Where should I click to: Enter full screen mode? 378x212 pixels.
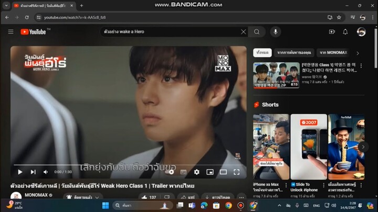click(x=236, y=172)
